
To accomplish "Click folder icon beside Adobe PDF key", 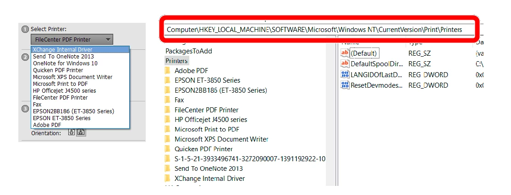I will coord(168,70).
